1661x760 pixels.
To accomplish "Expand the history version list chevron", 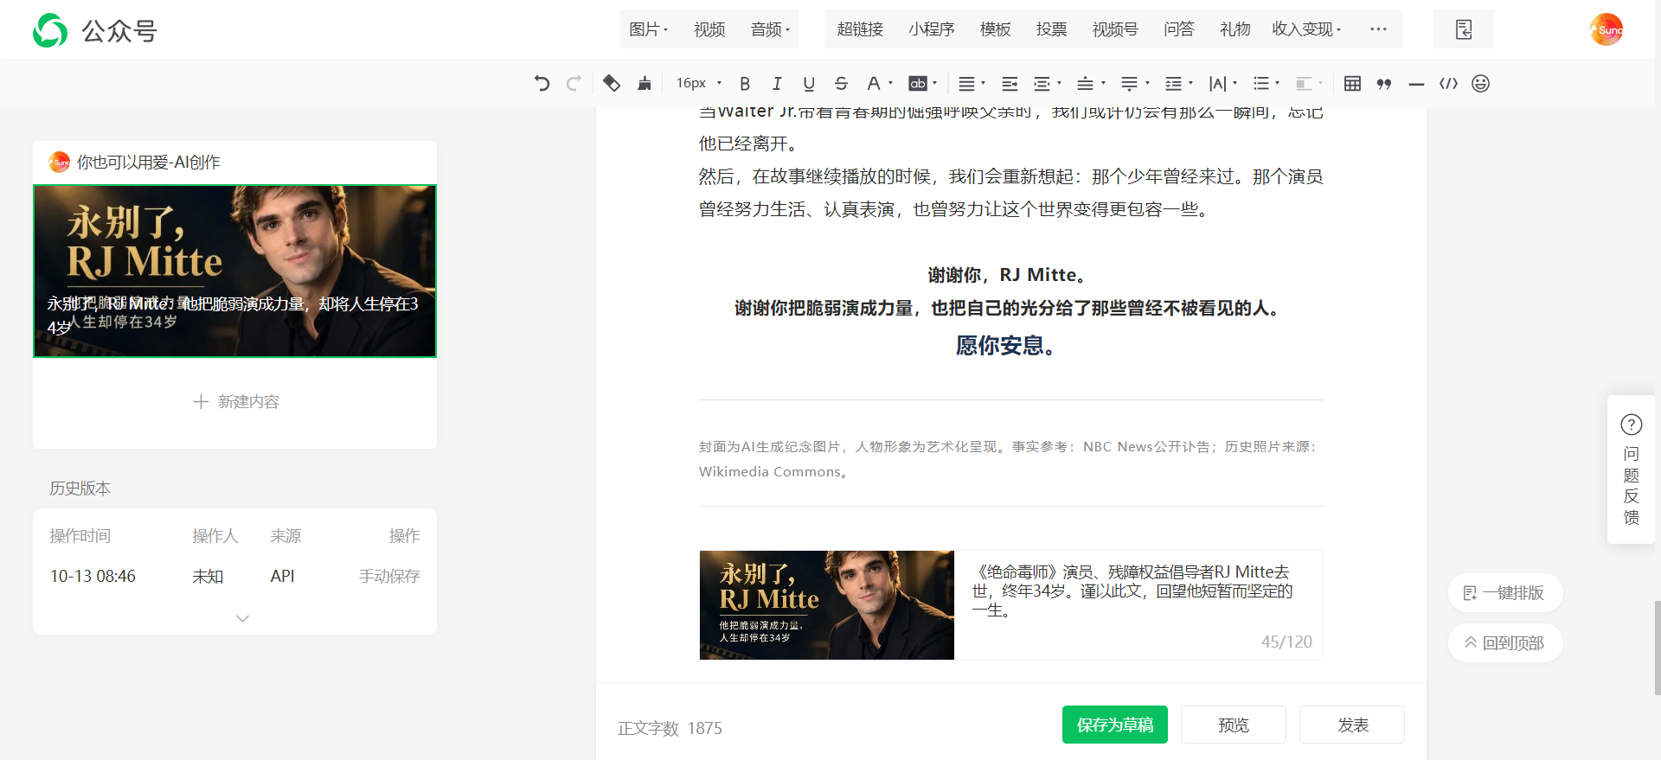I will point(242,618).
